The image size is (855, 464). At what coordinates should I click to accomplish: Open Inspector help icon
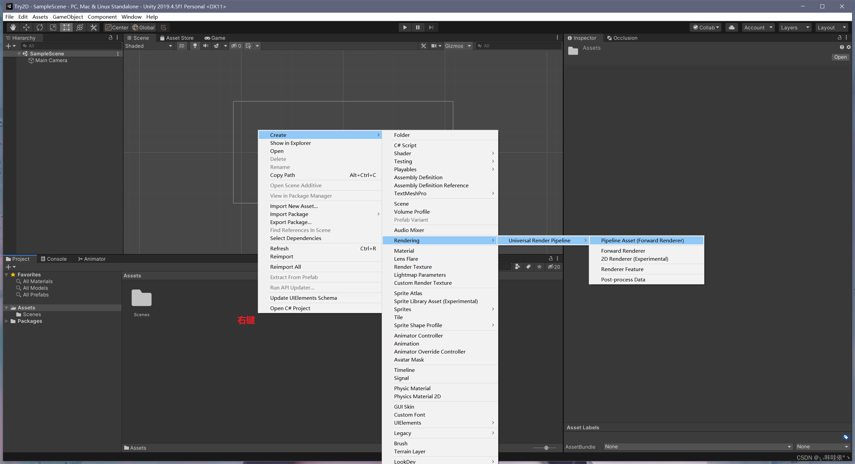[x=842, y=47]
